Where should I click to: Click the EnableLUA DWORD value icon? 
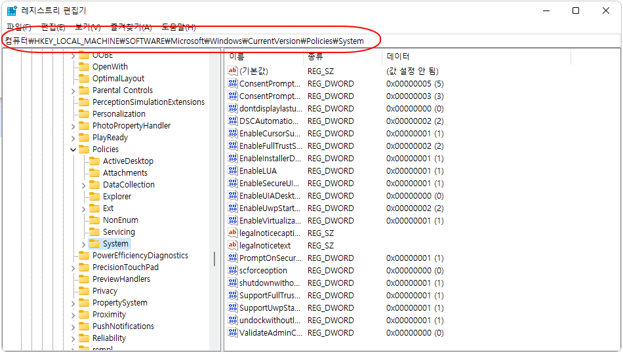point(233,170)
